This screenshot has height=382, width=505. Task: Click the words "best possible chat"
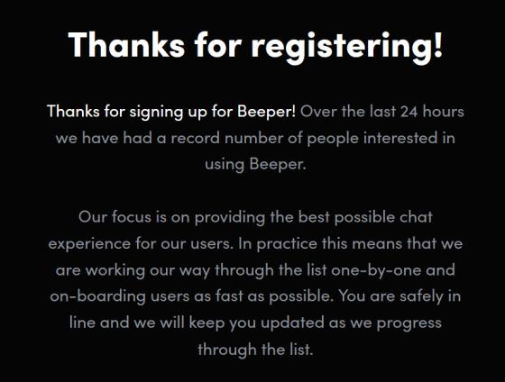click(x=365, y=217)
